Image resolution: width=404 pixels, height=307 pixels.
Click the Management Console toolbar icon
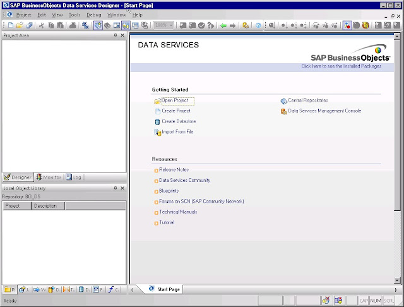point(246,25)
